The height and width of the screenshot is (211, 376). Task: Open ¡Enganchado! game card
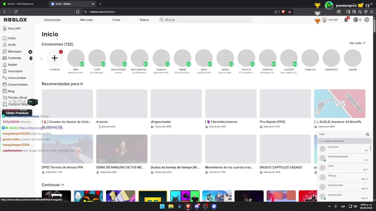point(176,108)
